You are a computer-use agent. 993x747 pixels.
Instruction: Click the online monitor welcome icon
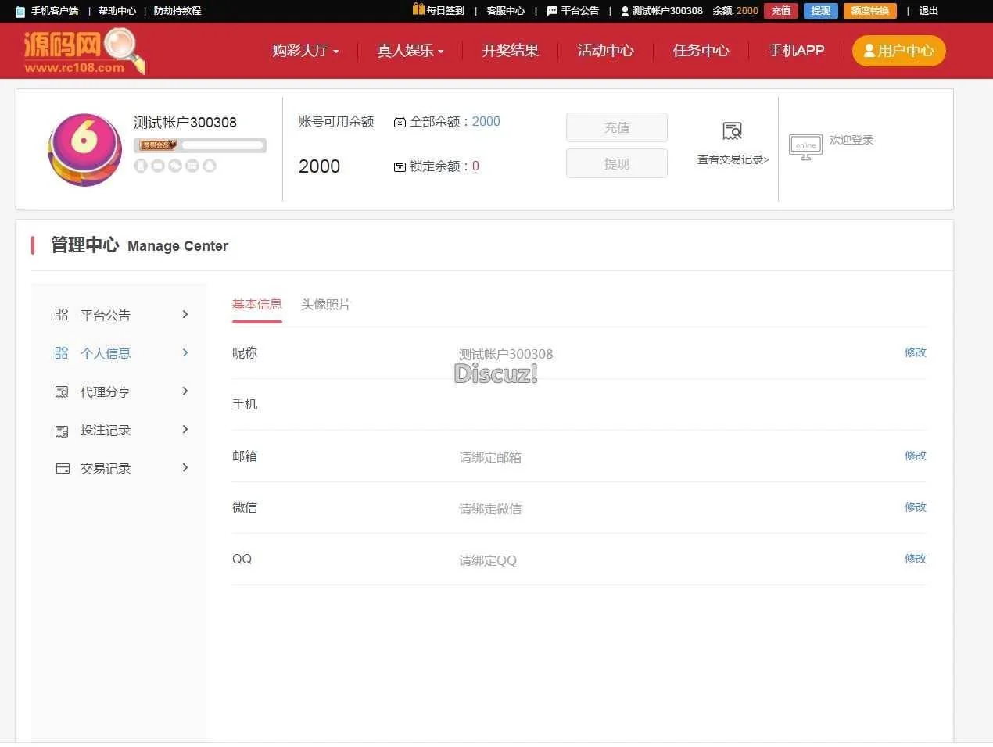(805, 147)
